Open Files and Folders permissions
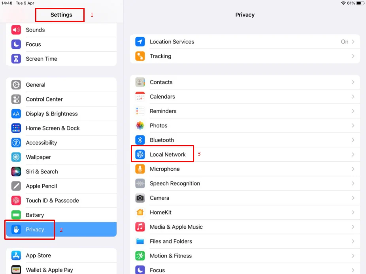Viewport: 366px width, 274px height. [x=245, y=241]
